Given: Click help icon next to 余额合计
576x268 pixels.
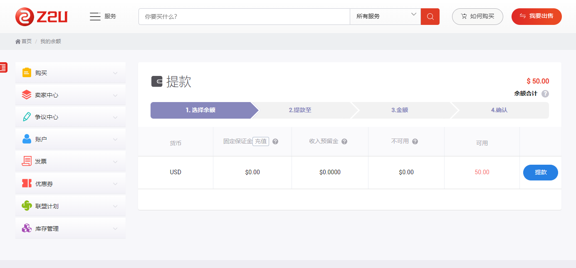Looking at the screenshot, I should (545, 94).
